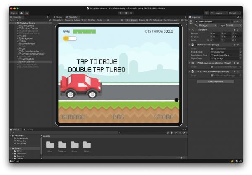Select the Inspector tab
The width and height of the screenshot is (252, 175).
(x=195, y=17)
